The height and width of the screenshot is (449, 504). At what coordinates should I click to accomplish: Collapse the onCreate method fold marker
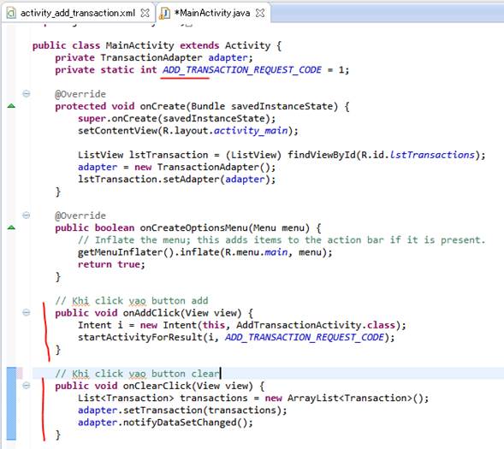pos(27,94)
